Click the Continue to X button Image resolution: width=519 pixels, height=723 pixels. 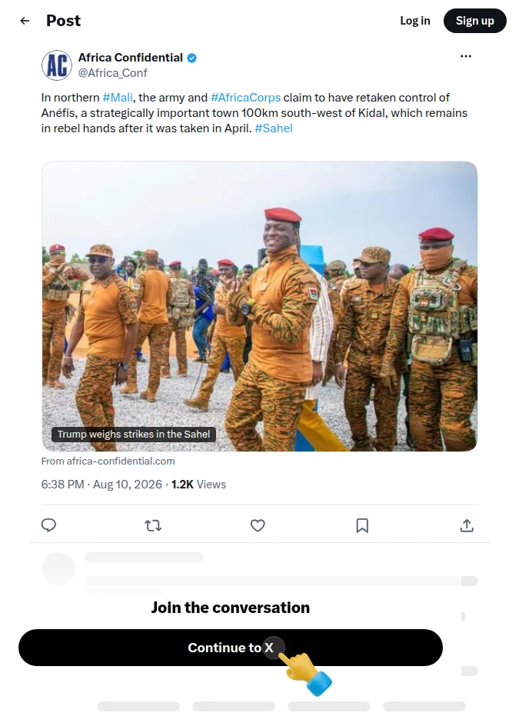tap(231, 648)
